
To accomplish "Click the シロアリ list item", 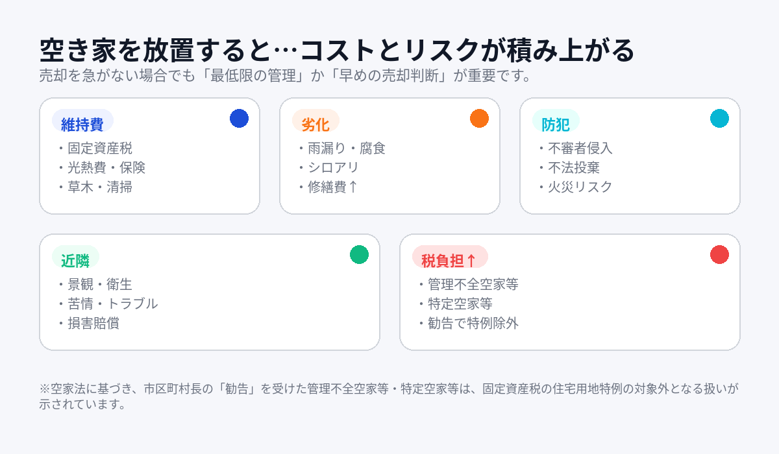I will tap(333, 168).
